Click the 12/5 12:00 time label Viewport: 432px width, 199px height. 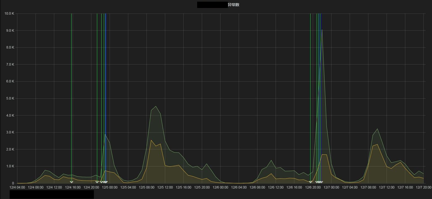165,187
